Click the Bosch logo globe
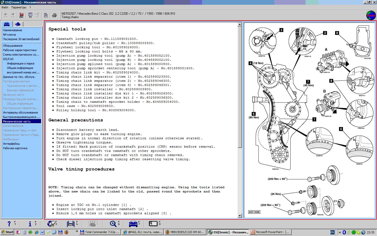This screenshot has width=377, height=236. coord(371,15)
